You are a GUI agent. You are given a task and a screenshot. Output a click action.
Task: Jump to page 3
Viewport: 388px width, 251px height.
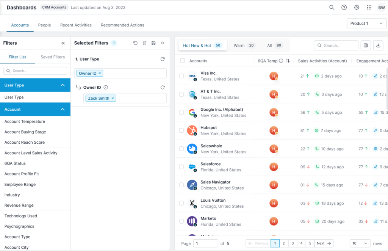pyautogui.click(x=293, y=243)
